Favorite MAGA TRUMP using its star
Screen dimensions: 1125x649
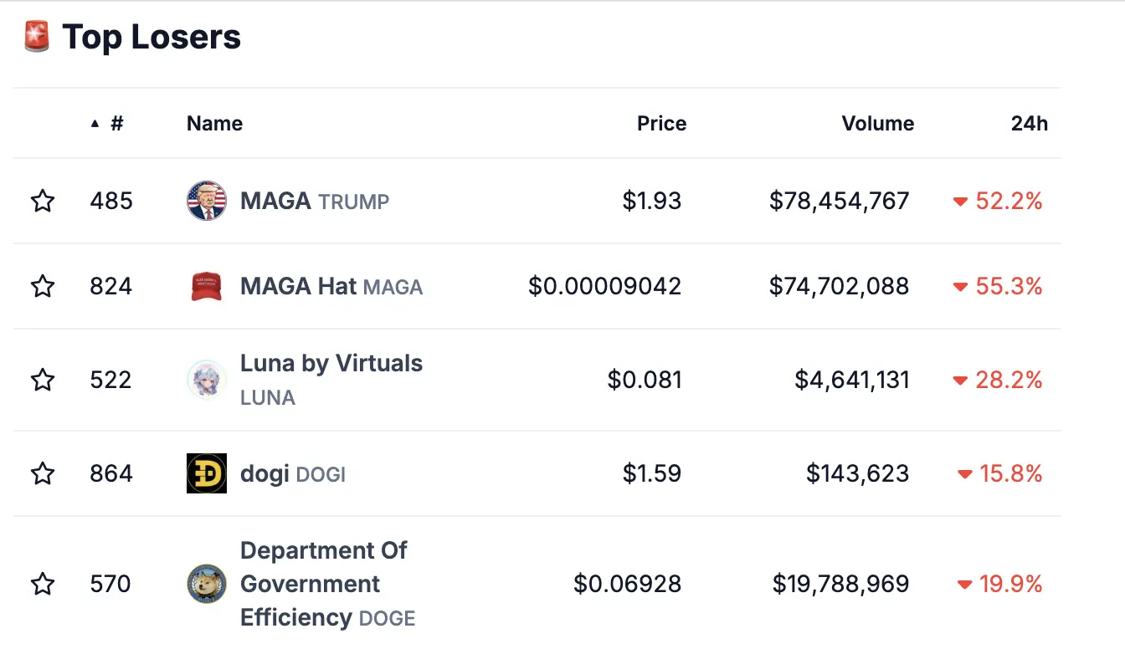43,201
